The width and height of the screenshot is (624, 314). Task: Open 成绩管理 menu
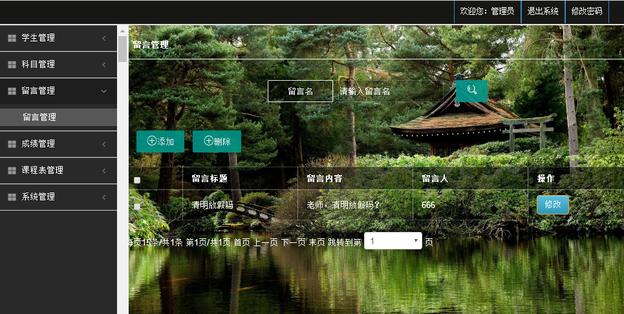coord(58,144)
